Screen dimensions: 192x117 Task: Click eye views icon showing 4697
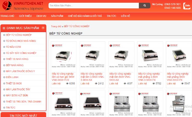[125, 84]
